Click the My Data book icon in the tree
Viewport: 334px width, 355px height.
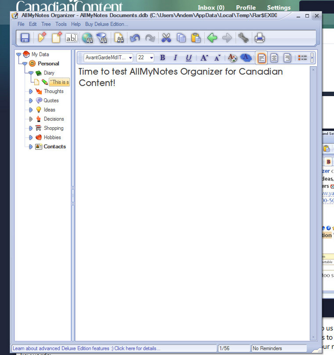pyautogui.click(x=27, y=54)
